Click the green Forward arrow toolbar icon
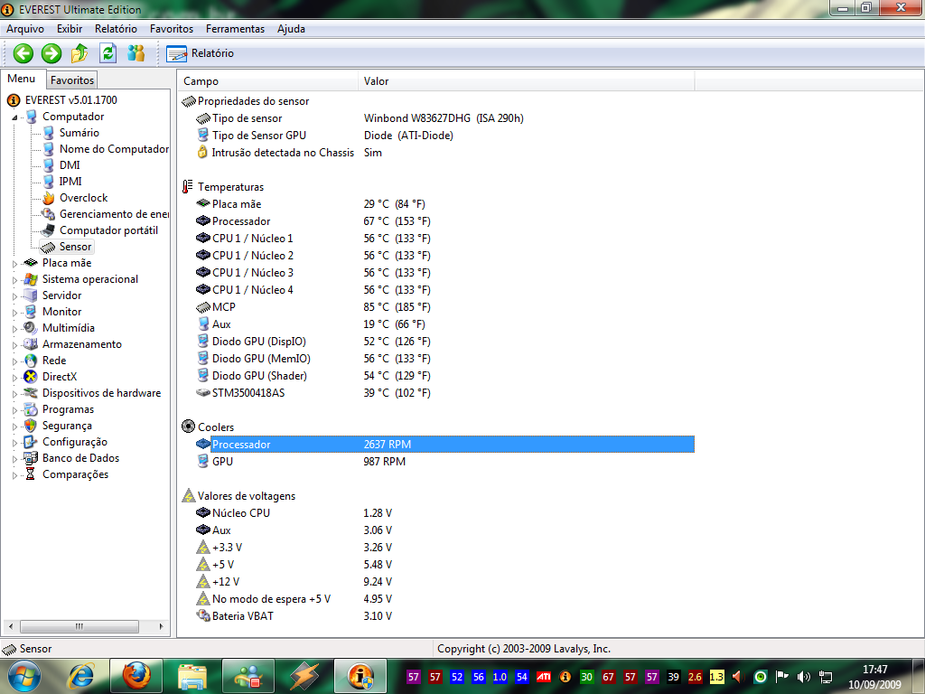 click(51, 53)
